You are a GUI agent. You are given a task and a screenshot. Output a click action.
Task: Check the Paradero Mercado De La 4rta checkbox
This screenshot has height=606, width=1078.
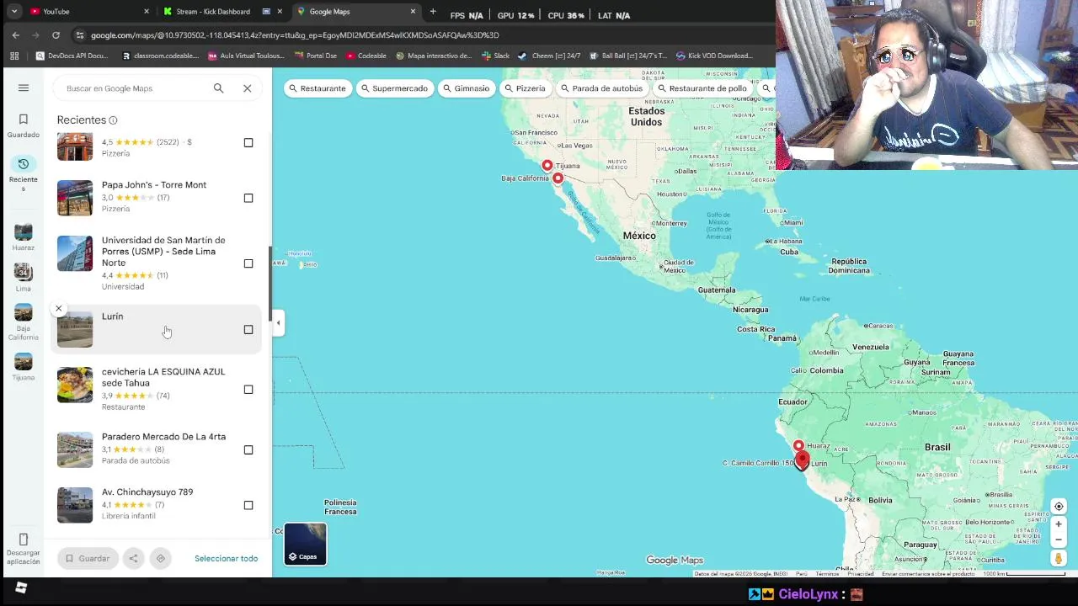(x=248, y=449)
